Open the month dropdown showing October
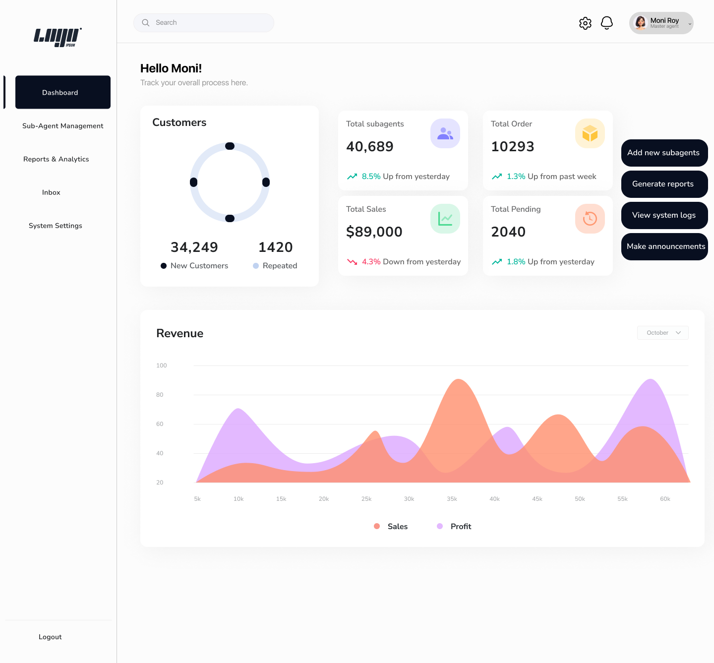Screen dimensions: 714x663 click(x=662, y=332)
